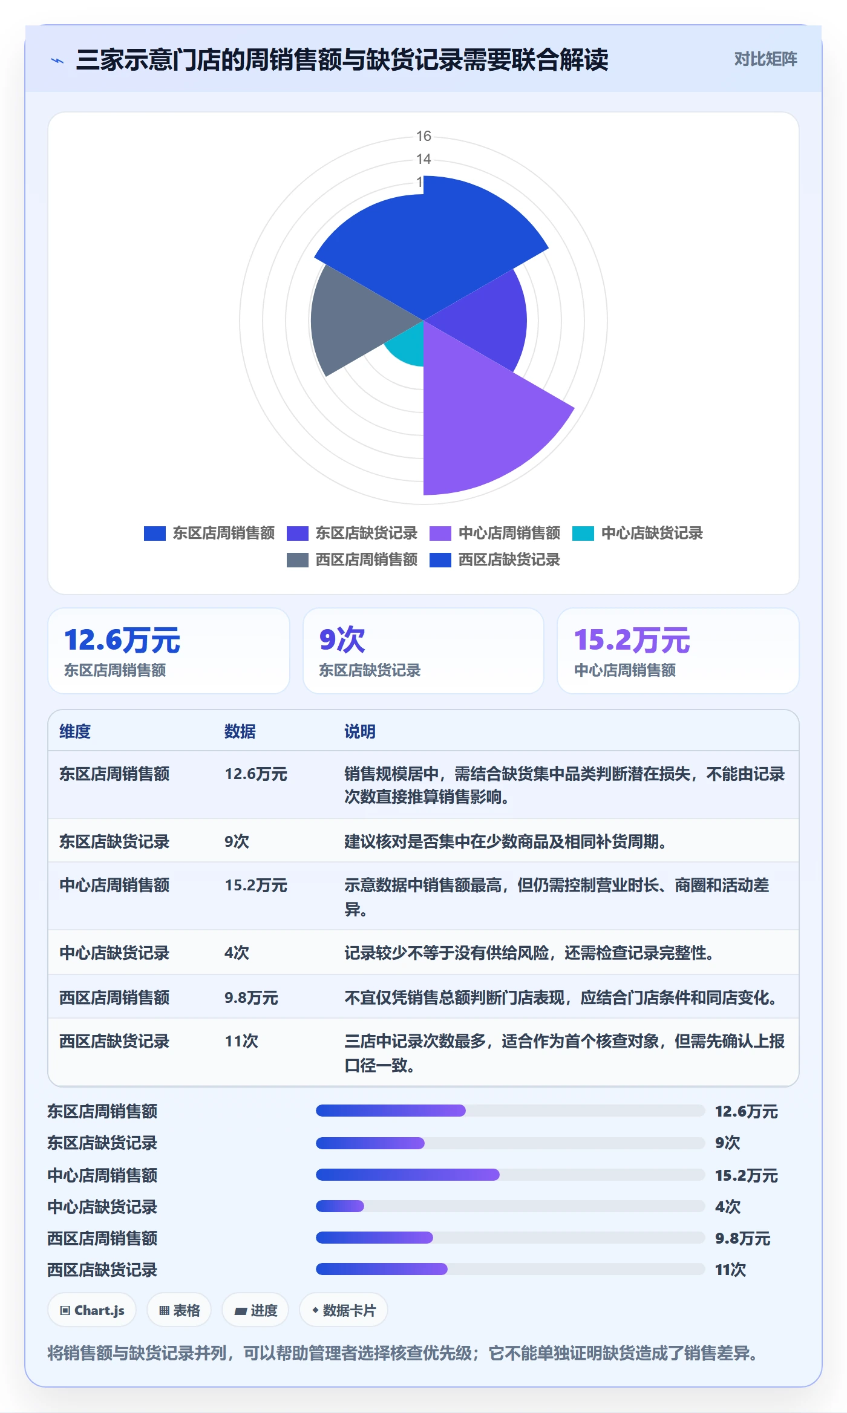Open the 9次 东区店缺货记录 card
The width and height of the screenshot is (847, 1413).
[x=423, y=651]
